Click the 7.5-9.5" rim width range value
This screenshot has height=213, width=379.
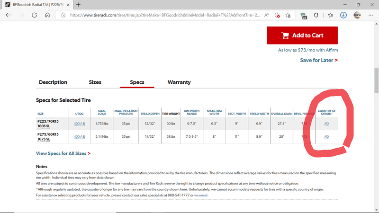(192, 137)
